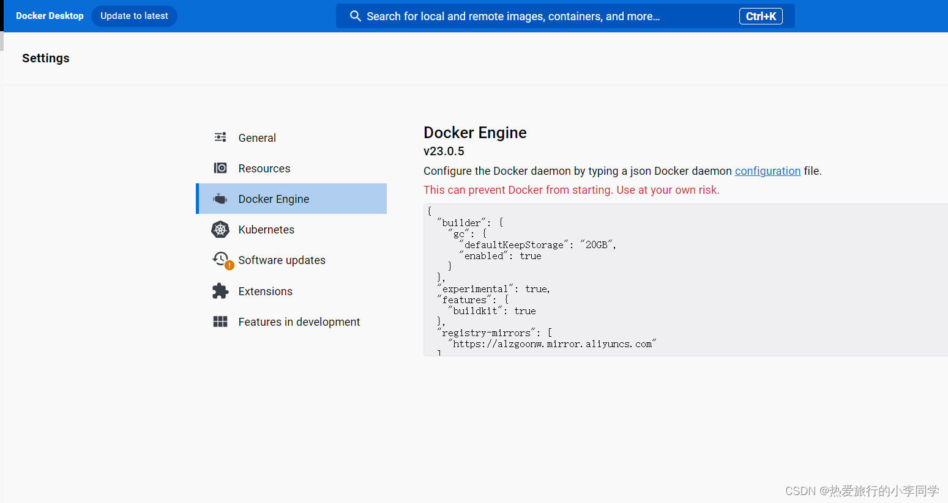Click the Docker Engine whale icon
The image size is (948, 503).
pos(220,199)
